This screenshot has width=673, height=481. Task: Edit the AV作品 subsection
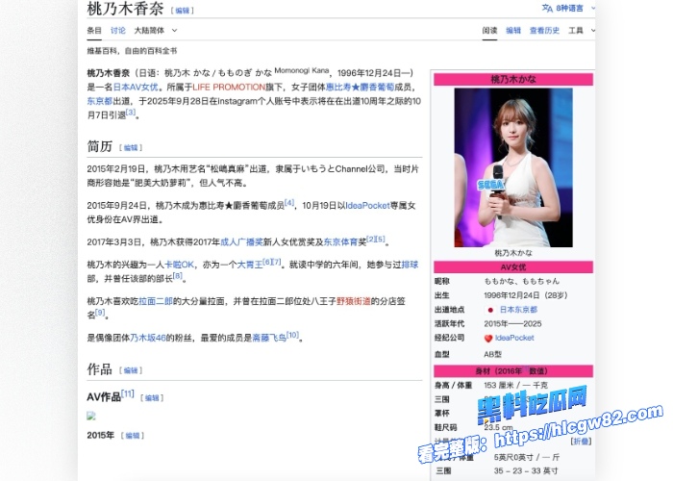coord(152,398)
